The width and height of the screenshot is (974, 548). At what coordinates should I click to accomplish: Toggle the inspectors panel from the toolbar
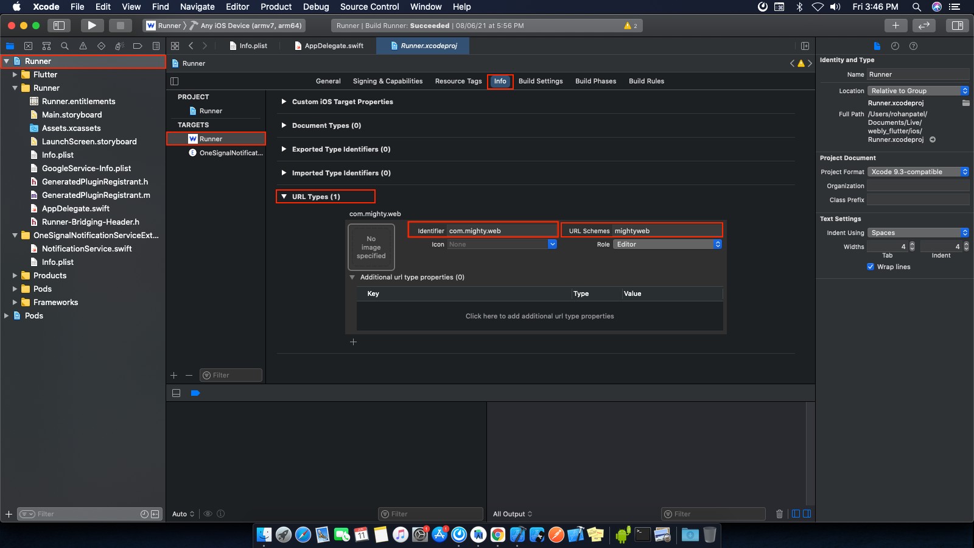pos(957,26)
